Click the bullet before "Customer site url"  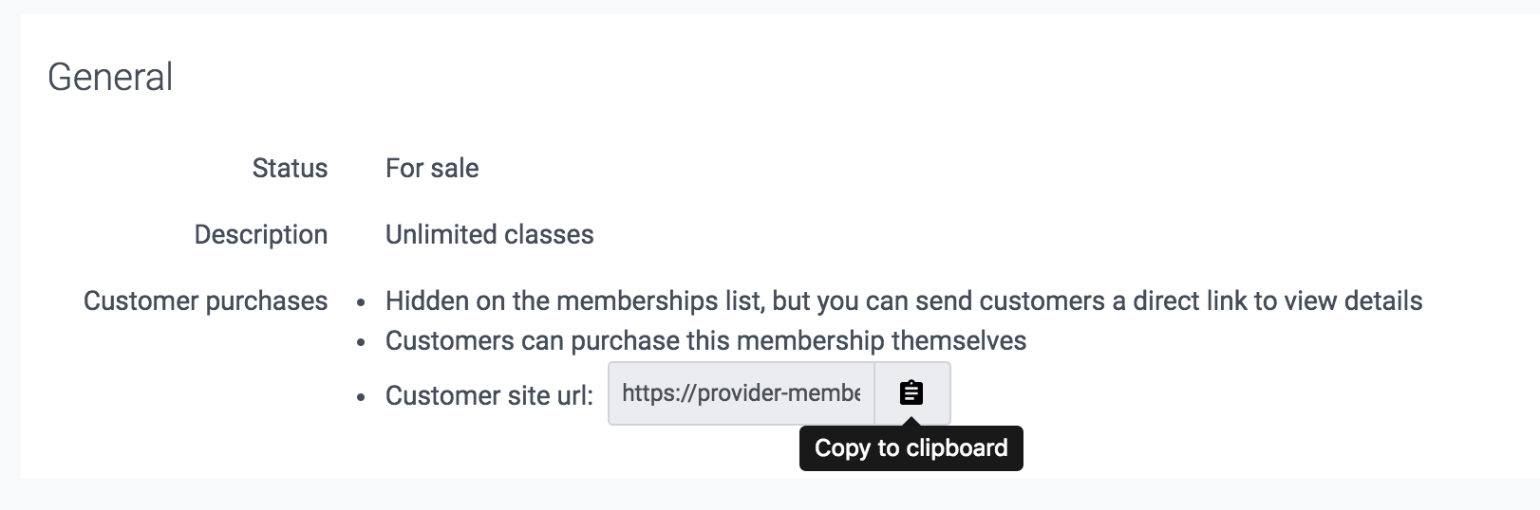[361, 397]
